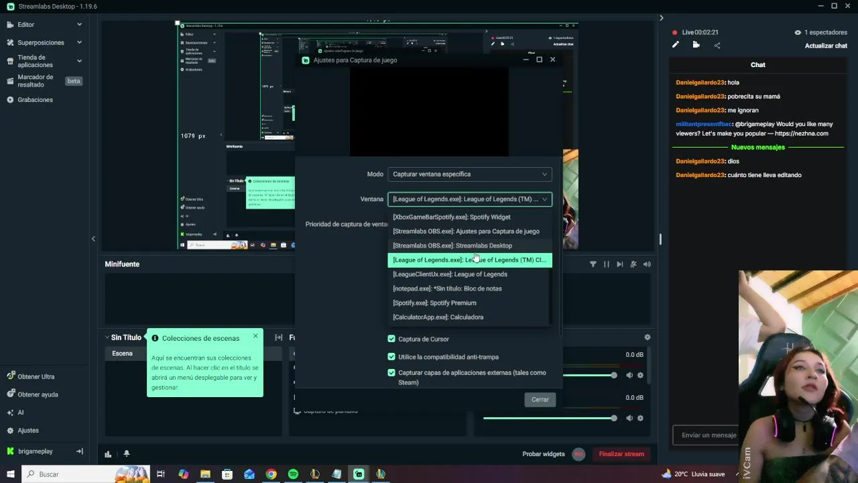This screenshot has width=858, height=483.
Task: Open Google Chrome on taskbar
Action: tap(271, 474)
